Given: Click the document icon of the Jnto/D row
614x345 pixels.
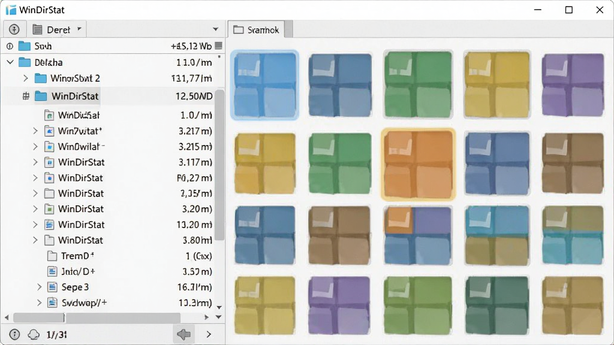Looking at the screenshot, I should 52,271.
